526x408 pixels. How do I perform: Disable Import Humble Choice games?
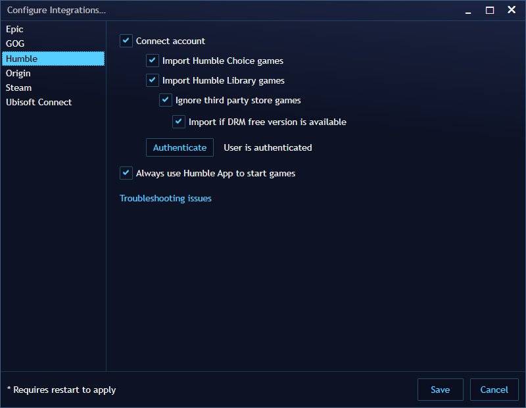152,61
